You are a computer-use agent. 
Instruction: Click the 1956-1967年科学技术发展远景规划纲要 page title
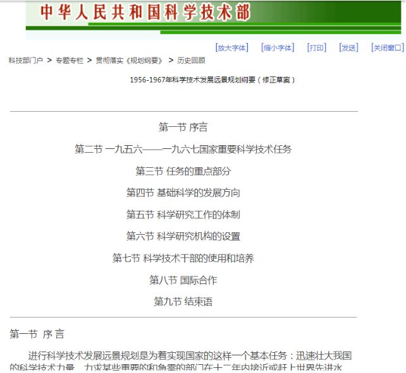pyautogui.click(x=212, y=80)
